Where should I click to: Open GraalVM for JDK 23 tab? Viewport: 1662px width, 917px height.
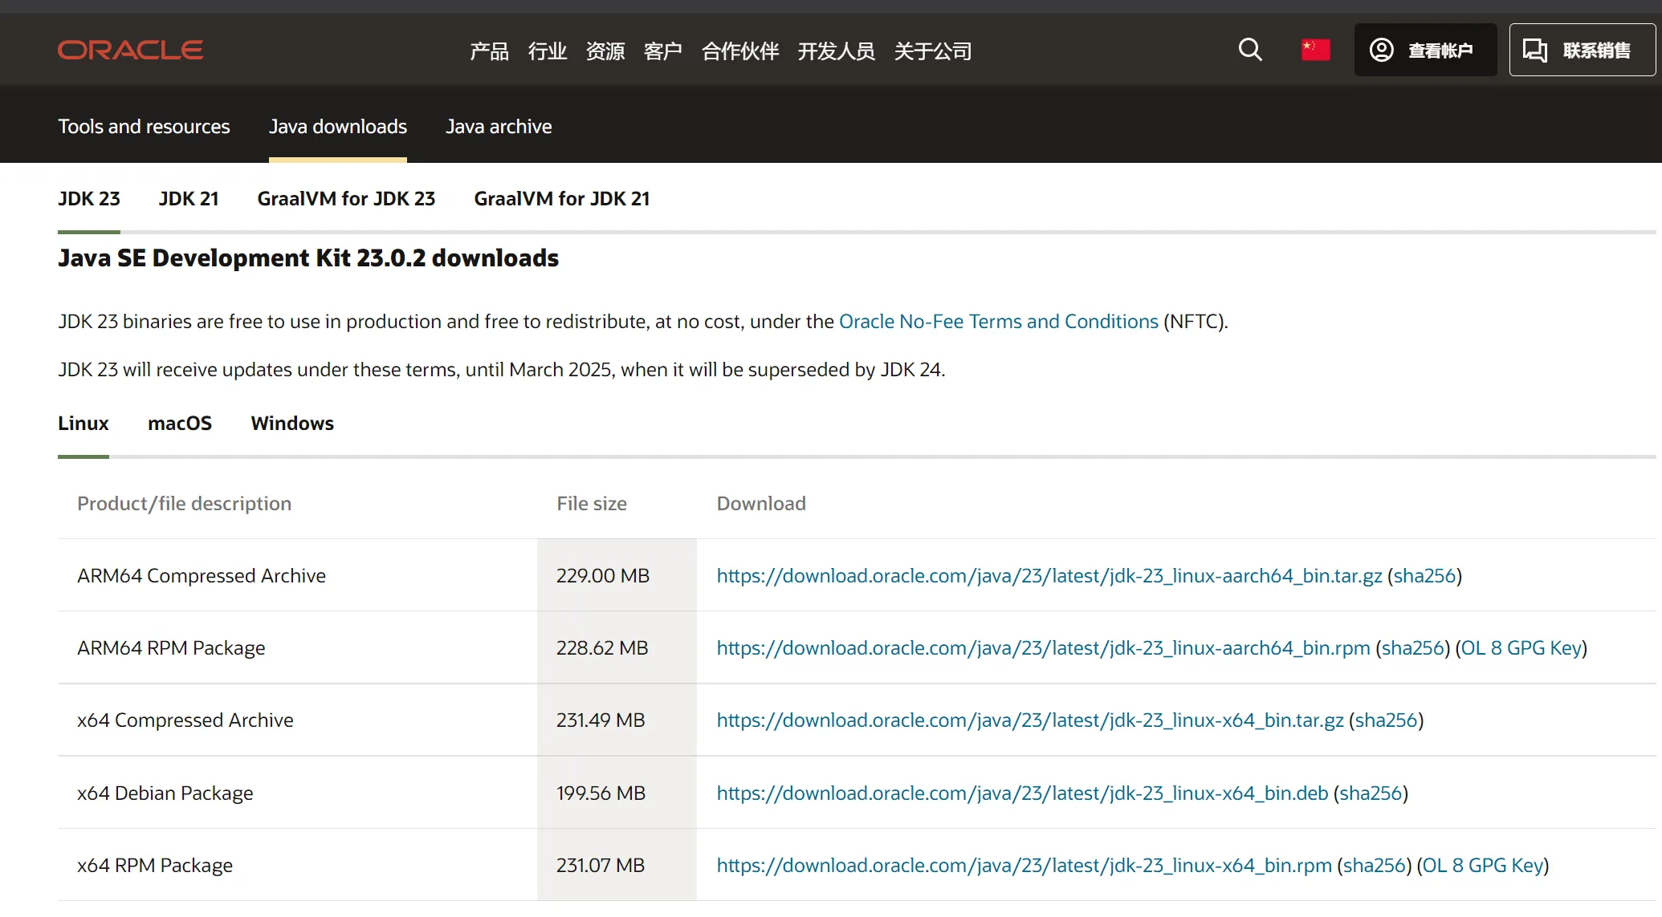346,199
